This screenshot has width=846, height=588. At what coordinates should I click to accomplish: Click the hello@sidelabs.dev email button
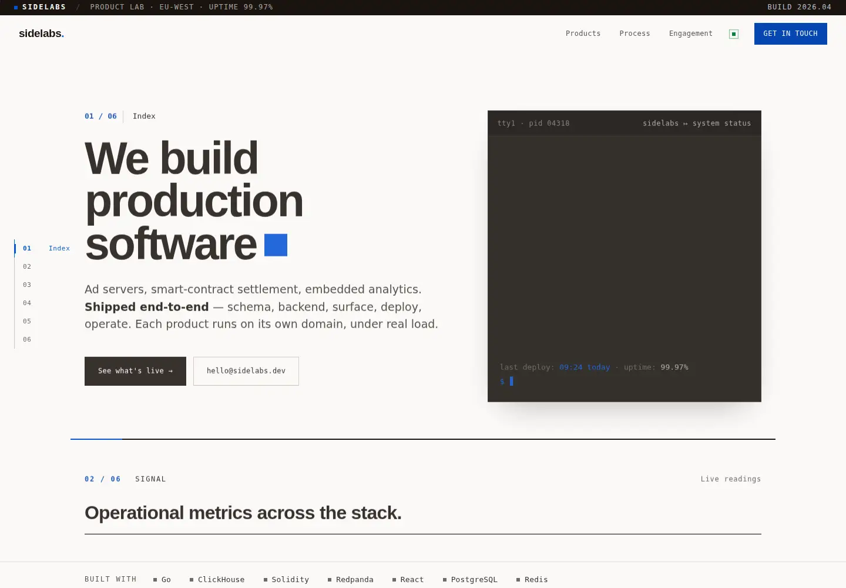pyautogui.click(x=246, y=371)
